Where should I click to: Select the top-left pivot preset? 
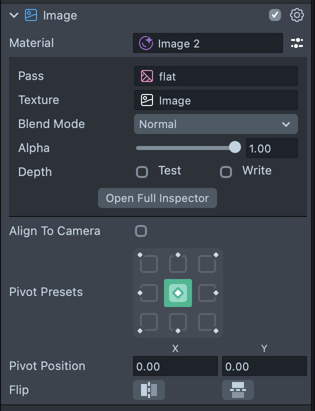pyautogui.click(x=149, y=263)
